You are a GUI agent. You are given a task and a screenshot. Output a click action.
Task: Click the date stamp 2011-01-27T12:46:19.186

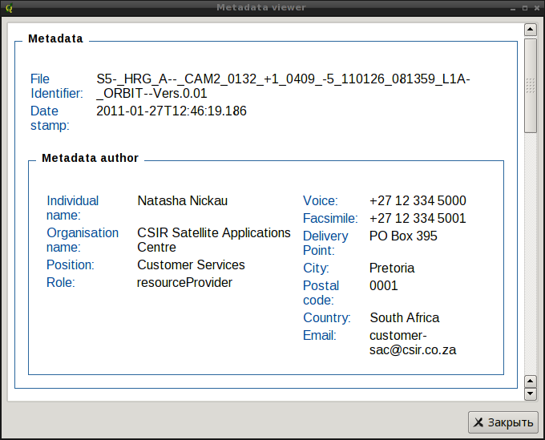[172, 111]
